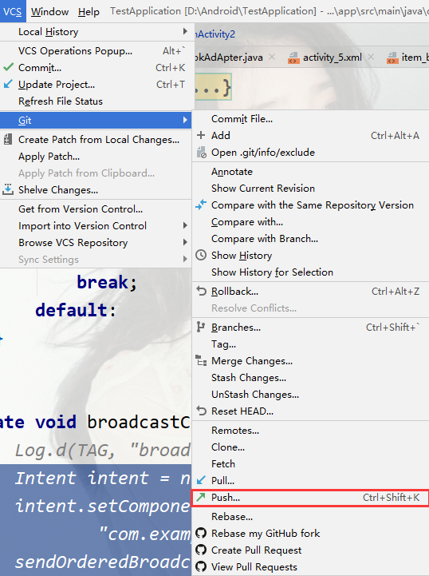The height and width of the screenshot is (576, 429).
Task: Expand the Git submenu arrow
Action: pyautogui.click(x=185, y=120)
